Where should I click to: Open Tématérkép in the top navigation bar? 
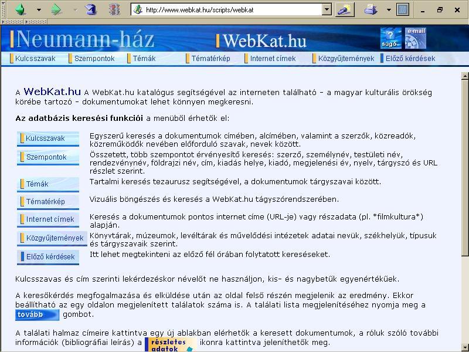pyautogui.click(x=208, y=58)
